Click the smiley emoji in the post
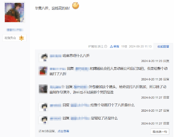This screenshot has width=174, height=137. pyautogui.click(x=76, y=6)
